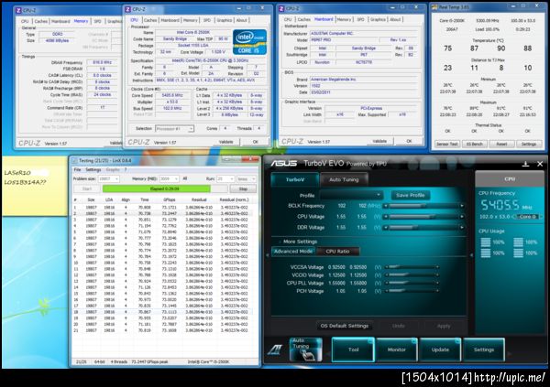Click minus arrow of VCCIO Voltage slider
Screen dimensions: 550x387
tap(387, 275)
